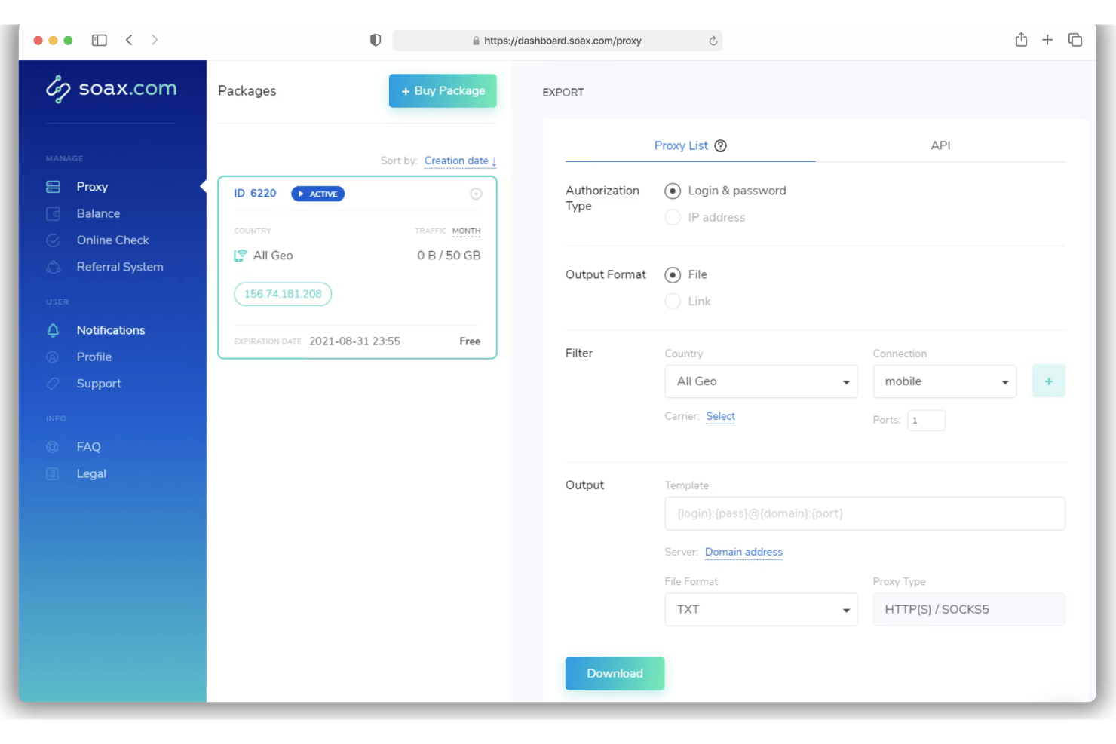Viewport: 1116px width, 744px height.
Task: Open the browser share icon
Action: [x=1021, y=40]
